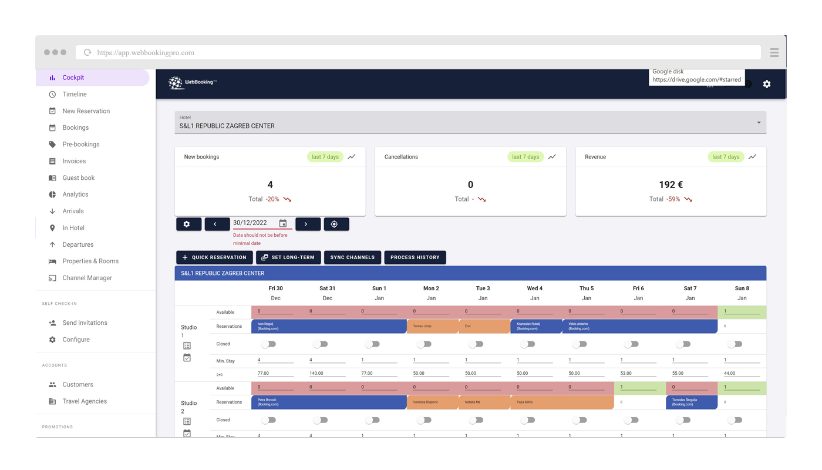822x470 pixels.
Task: Click the locate today target icon
Action: point(334,224)
